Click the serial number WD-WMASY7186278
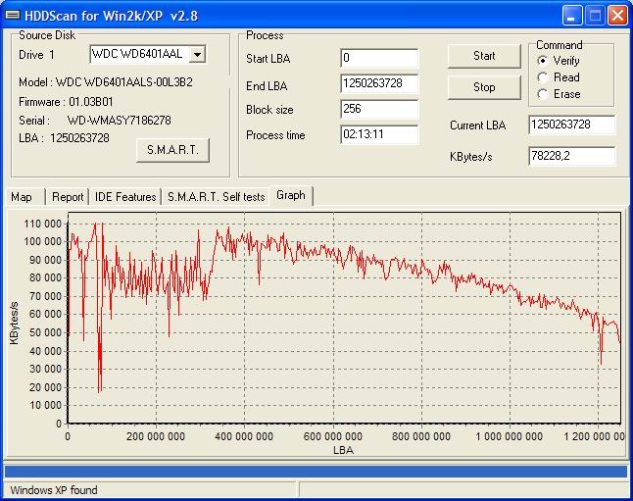 pos(120,121)
